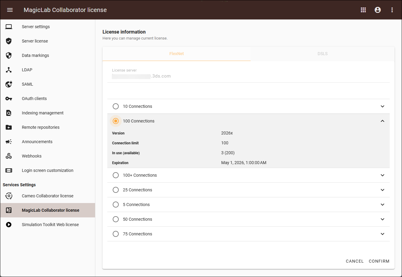The image size is (402, 277).
Task: Expand the 75 Connections details chevron
Action: point(383,234)
